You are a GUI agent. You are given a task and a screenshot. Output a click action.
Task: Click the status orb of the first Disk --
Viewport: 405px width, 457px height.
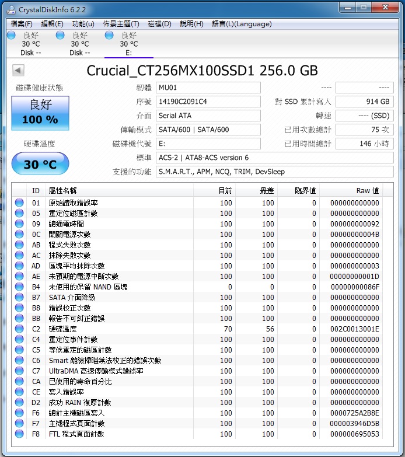tap(11, 35)
